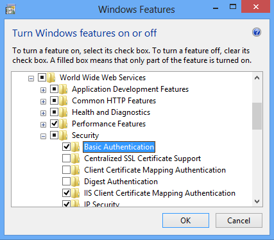The width and height of the screenshot is (274, 240).
Task: Click the scrollbar thumb in the features list
Action: [257, 116]
